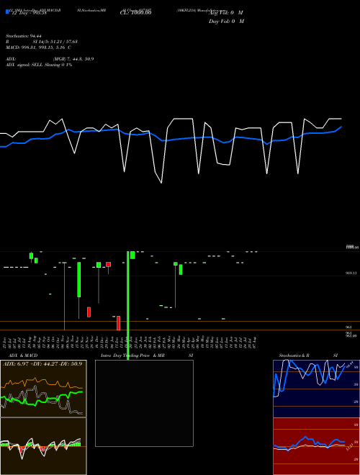The width and height of the screenshot is (360, 475).
Task: Click the 'ADX: 6.97 +DY: 44.27 -DY: 50.9' header
Action: click(42, 363)
